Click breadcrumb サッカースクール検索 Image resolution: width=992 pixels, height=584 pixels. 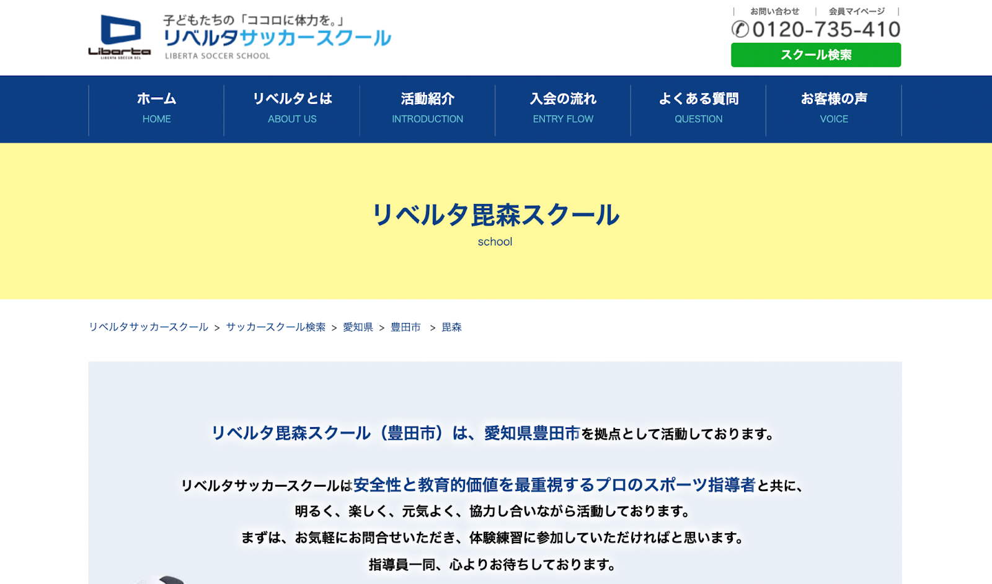pos(275,327)
